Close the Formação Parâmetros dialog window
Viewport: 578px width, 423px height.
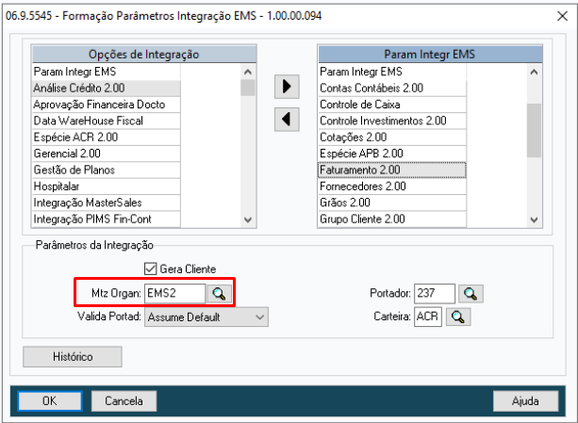point(562,16)
